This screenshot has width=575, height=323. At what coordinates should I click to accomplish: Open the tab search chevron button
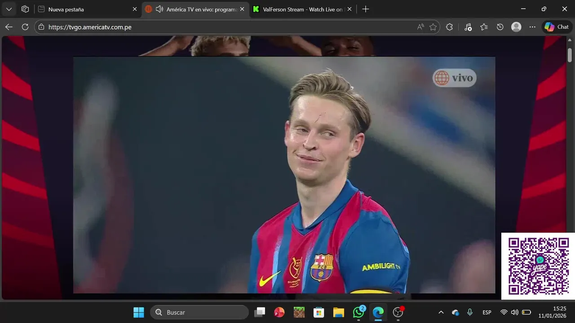click(9, 9)
